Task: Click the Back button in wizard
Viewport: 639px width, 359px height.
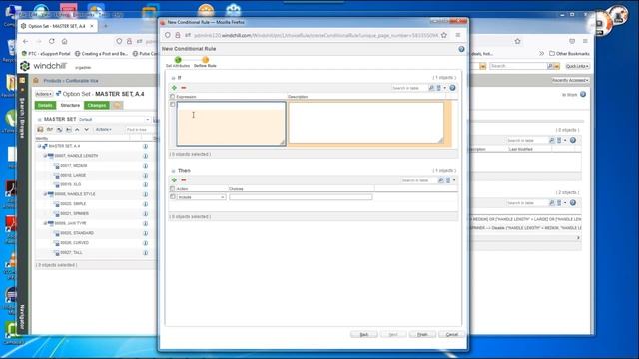Action: (x=363, y=335)
